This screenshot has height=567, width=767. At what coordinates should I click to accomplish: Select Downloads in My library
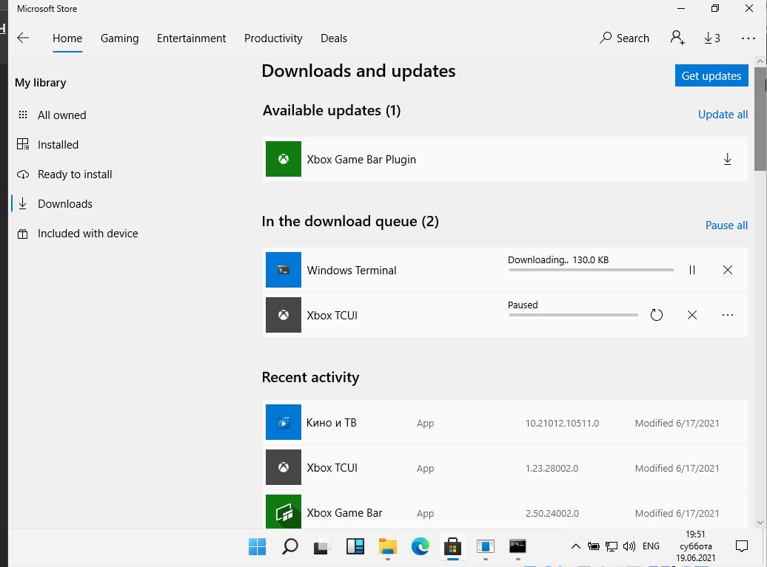(x=64, y=203)
